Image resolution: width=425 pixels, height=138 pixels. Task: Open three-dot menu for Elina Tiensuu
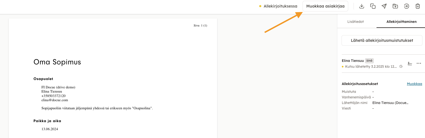[x=419, y=63]
